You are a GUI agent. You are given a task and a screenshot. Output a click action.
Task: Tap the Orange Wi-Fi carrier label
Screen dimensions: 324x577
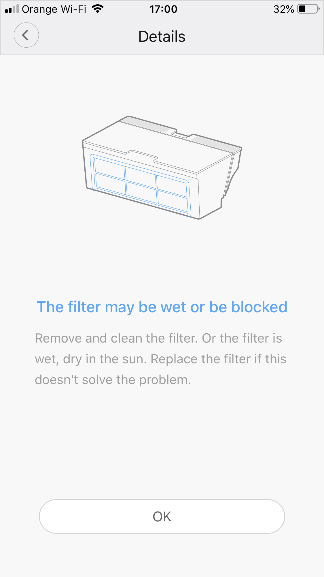[x=54, y=9]
